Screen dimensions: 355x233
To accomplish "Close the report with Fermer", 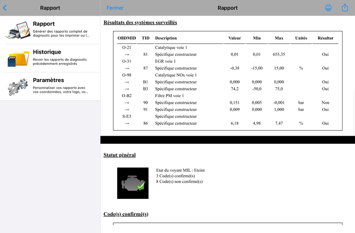I will pyautogui.click(x=115, y=8).
